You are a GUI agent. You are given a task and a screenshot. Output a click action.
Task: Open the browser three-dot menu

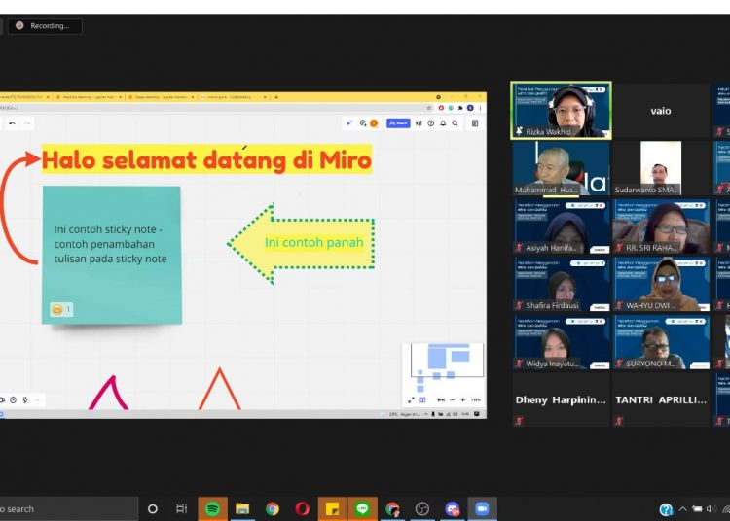click(x=480, y=108)
